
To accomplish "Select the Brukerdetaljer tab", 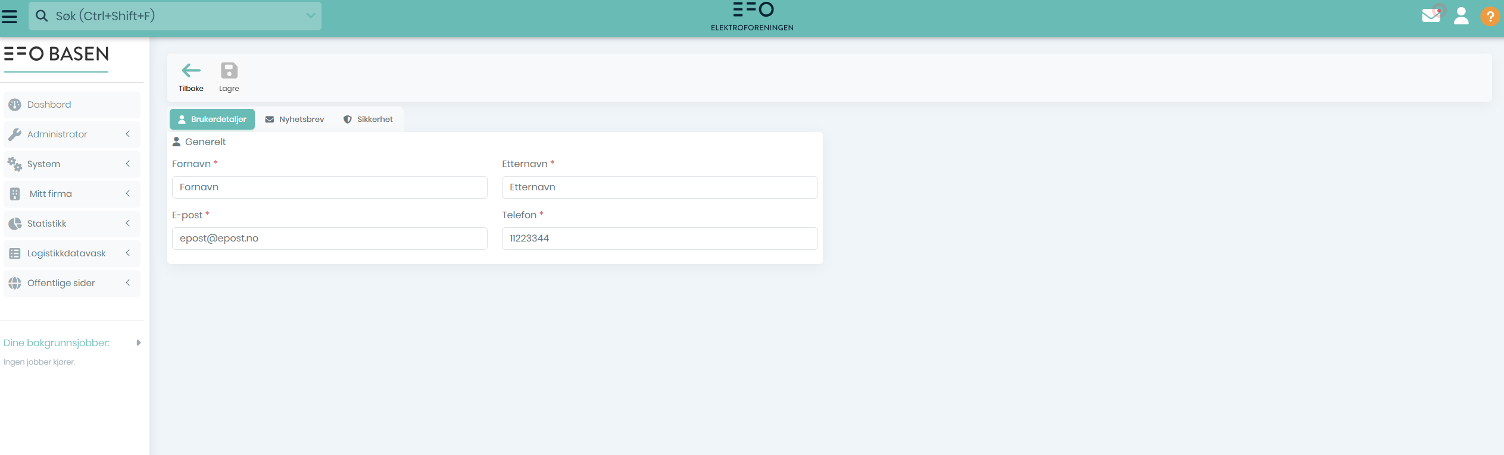I will tap(212, 120).
